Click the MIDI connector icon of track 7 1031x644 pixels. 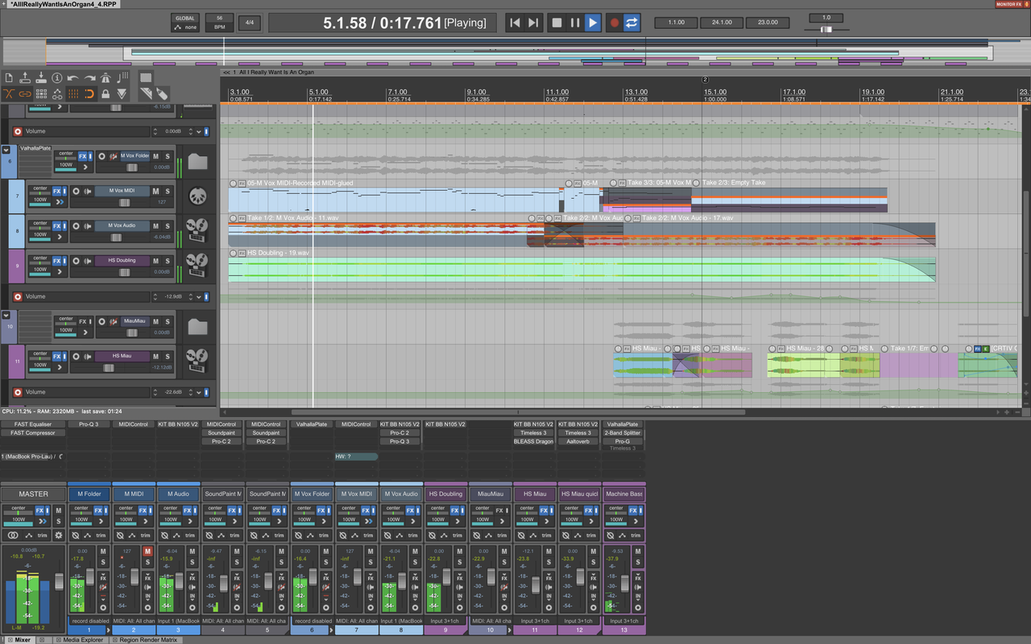(197, 196)
